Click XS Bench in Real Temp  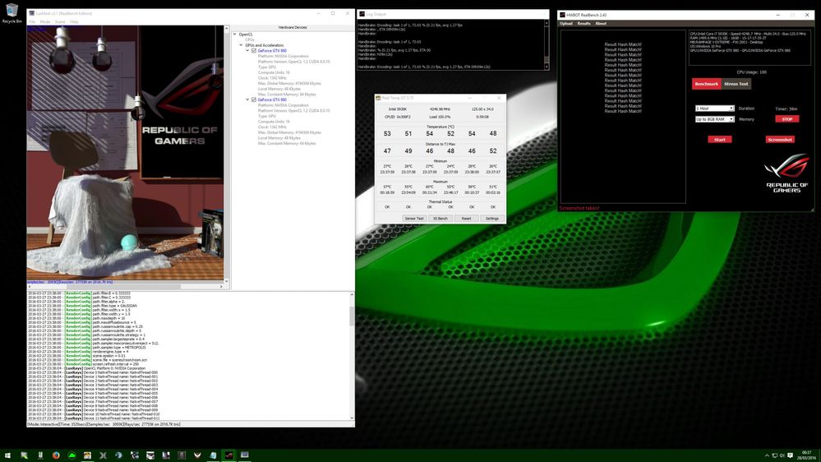point(440,219)
